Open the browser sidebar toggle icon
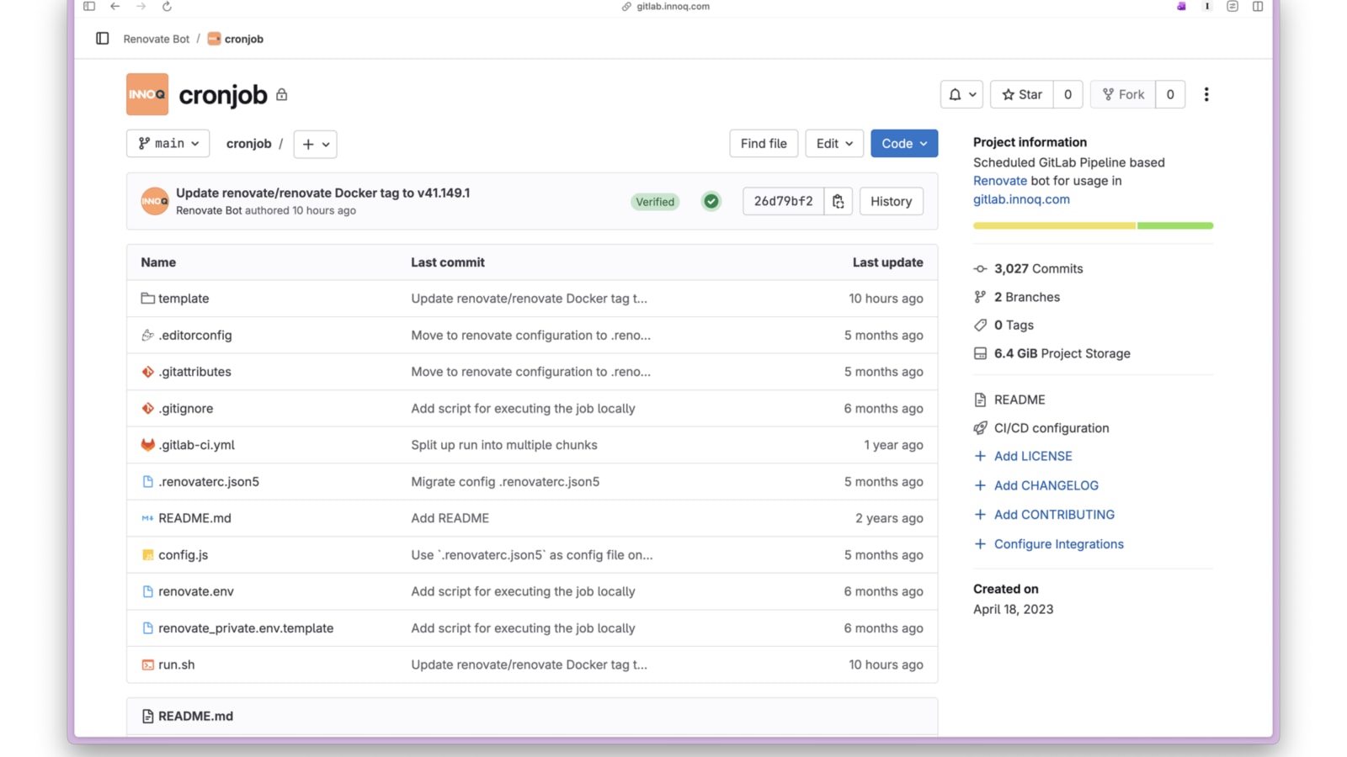The image size is (1347, 757). 89,7
